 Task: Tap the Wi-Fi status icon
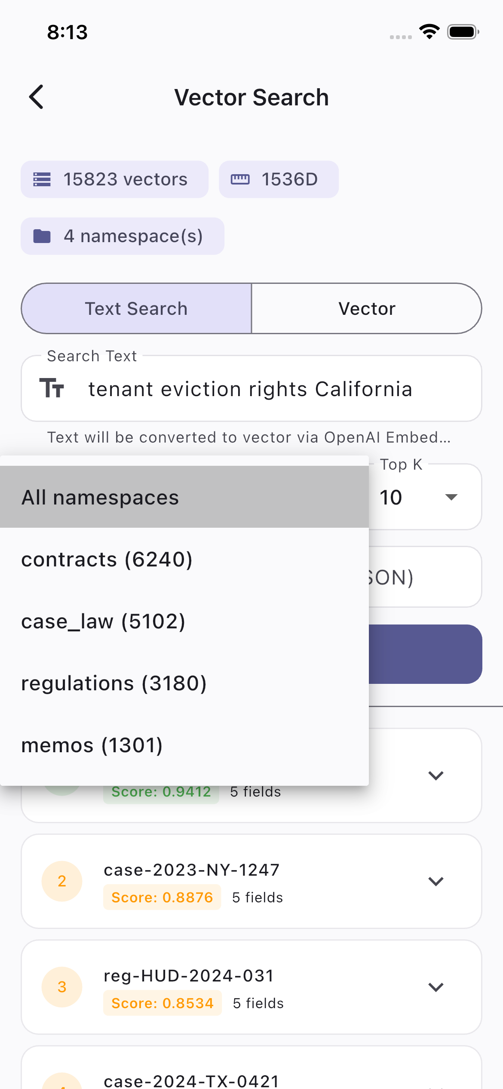coord(429,32)
